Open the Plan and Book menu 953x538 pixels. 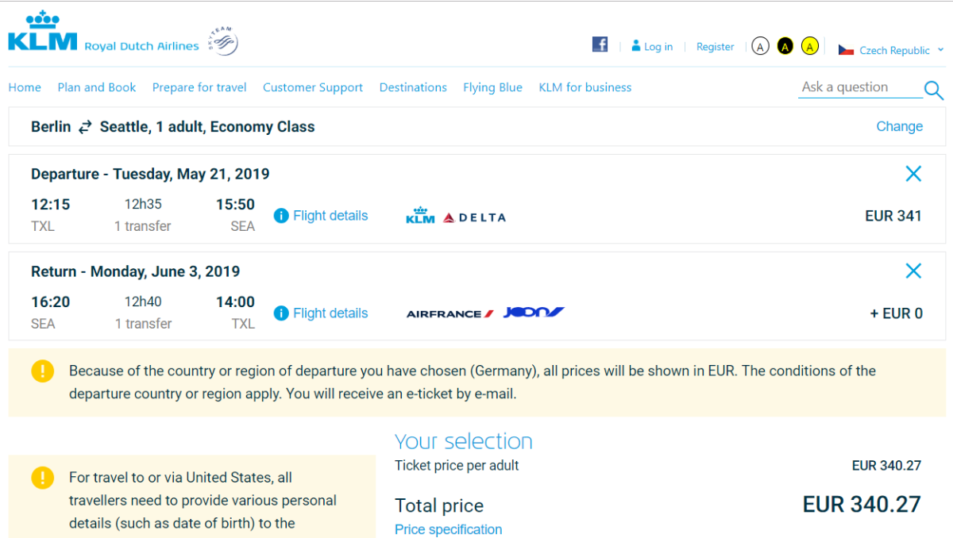[x=97, y=87]
